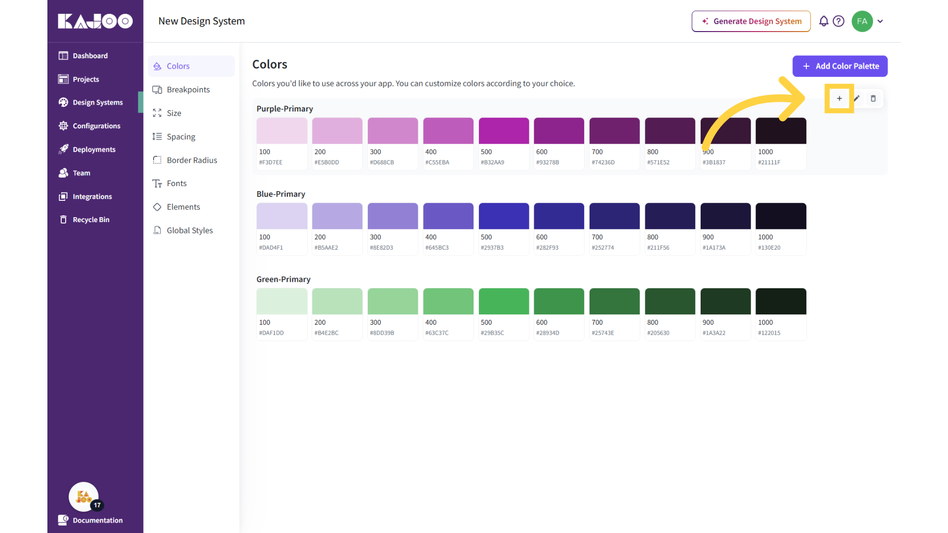The image size is (948, 533).
Task: Select Purple-Primary 400 swatch #C55EBA
Action: pos(448,144)
